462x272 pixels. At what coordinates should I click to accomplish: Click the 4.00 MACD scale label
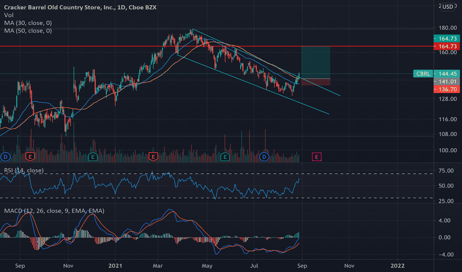pyautogui.click(x=444, y=221)
